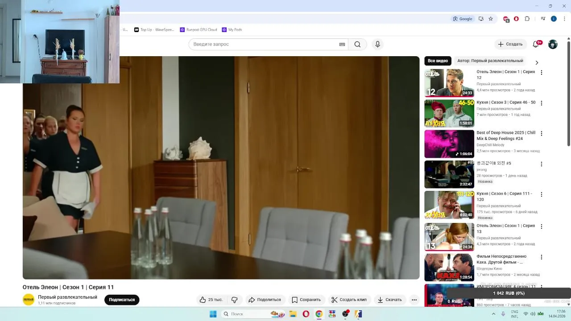Image resolution: width=571 pixels, height=321 pixels.
Task: Click the Скачать button
Action: pos(390,300)
